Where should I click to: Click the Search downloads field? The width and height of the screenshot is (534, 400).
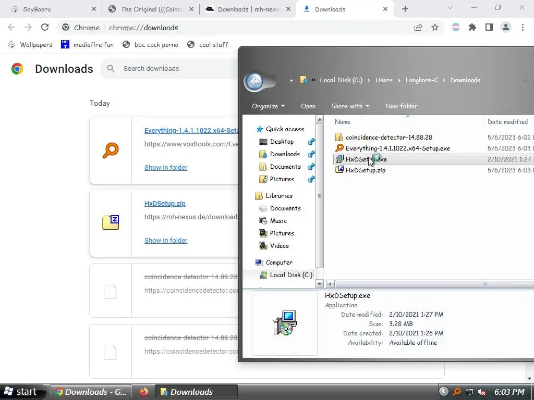[169, 68]
